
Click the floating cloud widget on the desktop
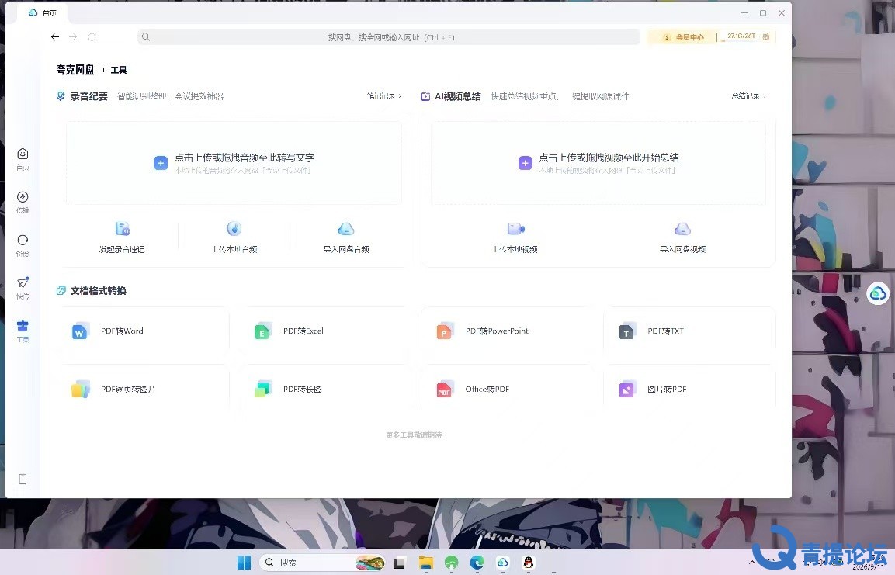point(878,294)
